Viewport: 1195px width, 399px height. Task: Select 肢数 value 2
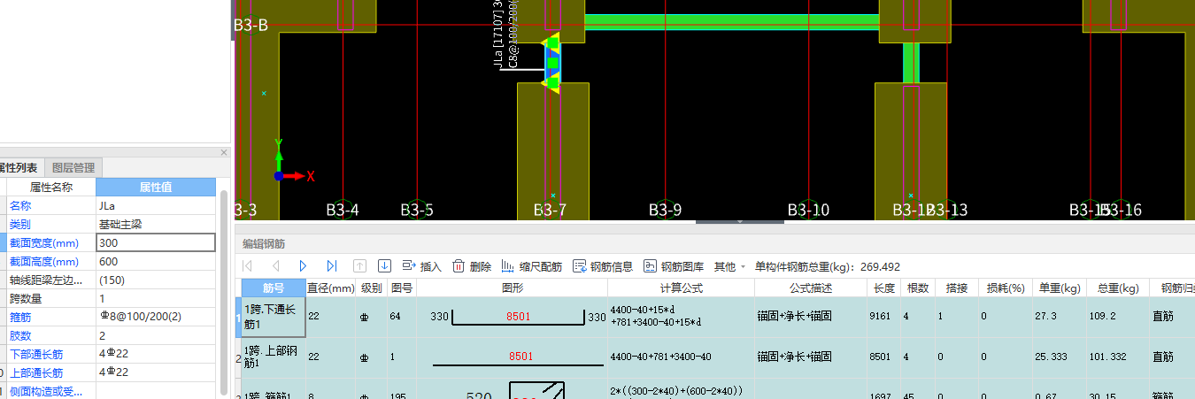tap(156, 335)
